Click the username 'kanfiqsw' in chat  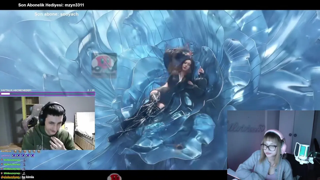[x=6, y=151]
